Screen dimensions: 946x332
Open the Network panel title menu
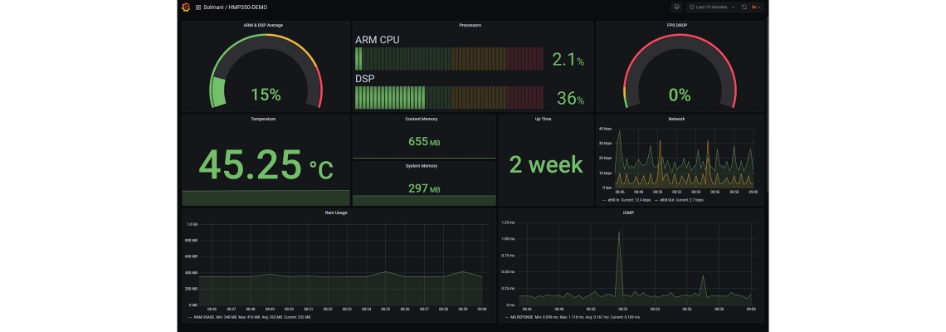676,119
